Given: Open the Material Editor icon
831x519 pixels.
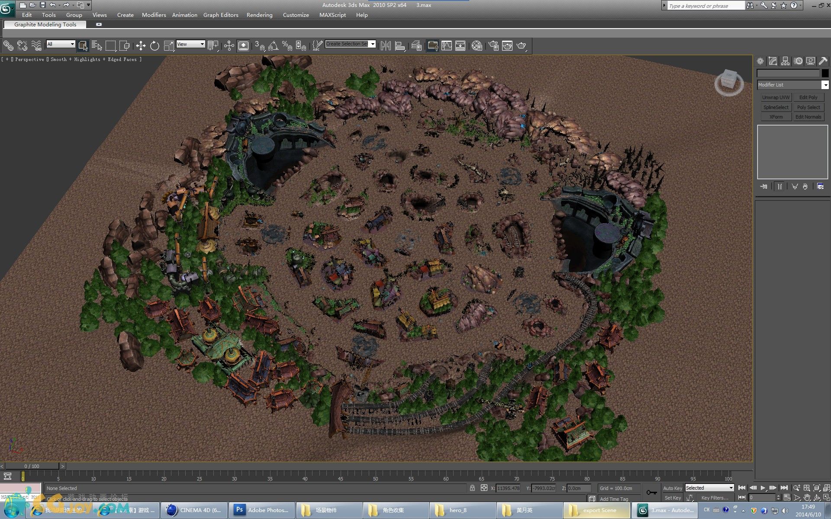Looking at the screenshot, I should (x=477, y=46).
